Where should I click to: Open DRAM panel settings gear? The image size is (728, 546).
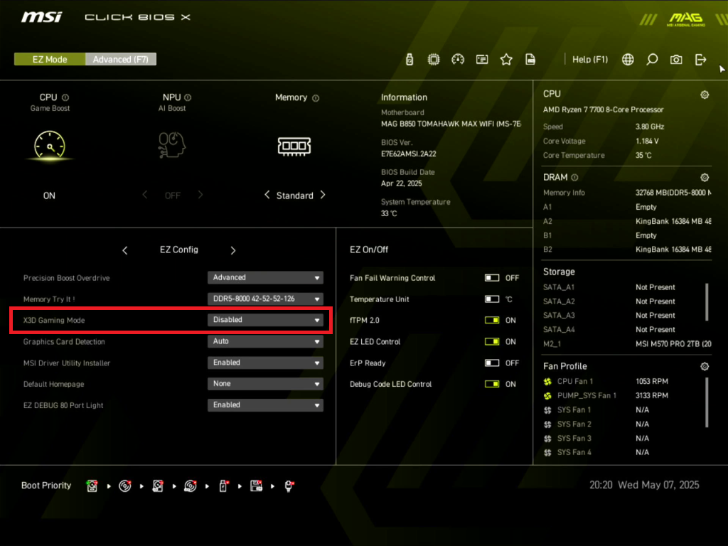pos(705,177)
